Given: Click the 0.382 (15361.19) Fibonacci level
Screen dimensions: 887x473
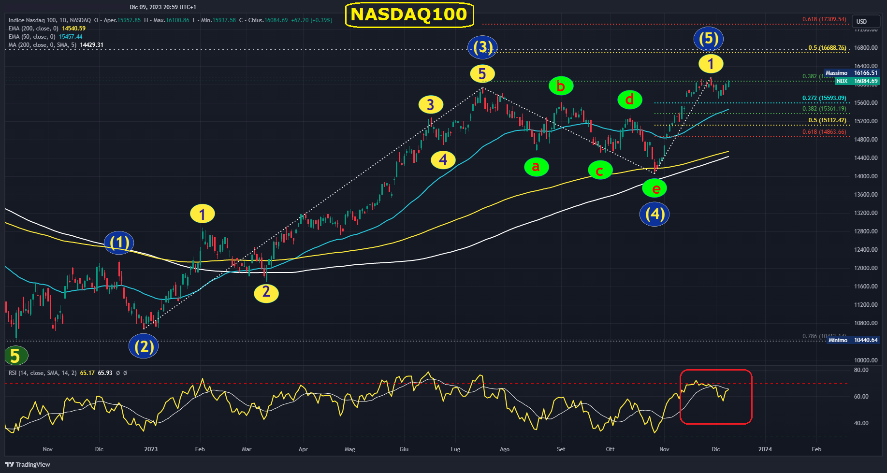Looking at the screenshot, I should [825, 109].
